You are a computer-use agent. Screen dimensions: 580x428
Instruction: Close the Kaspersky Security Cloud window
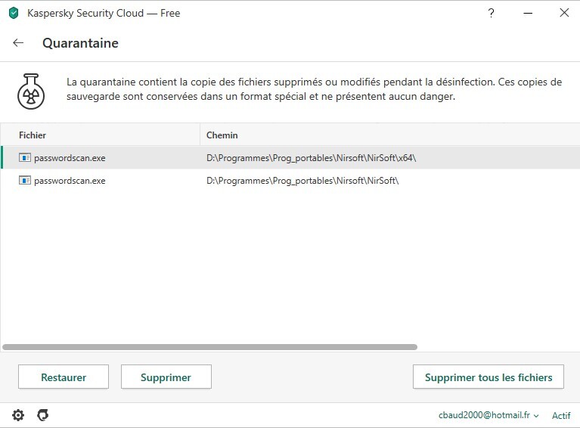click(563, 13)
